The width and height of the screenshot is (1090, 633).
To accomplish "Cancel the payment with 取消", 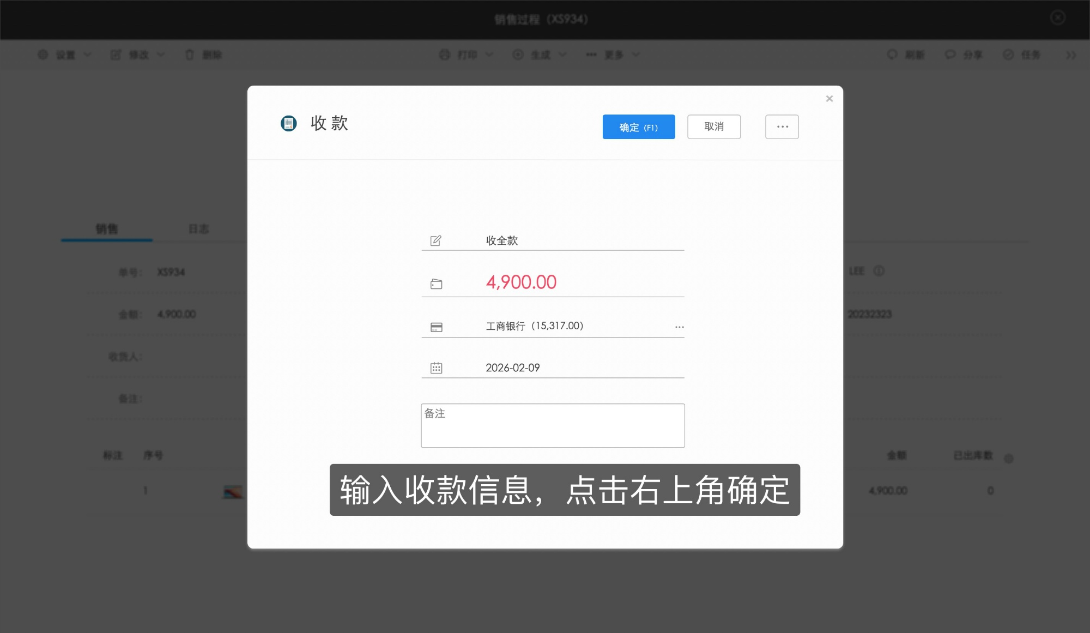I will click(x=714, y=126).
